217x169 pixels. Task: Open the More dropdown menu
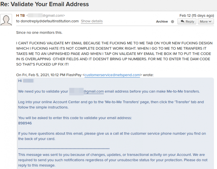pos(206,21)
